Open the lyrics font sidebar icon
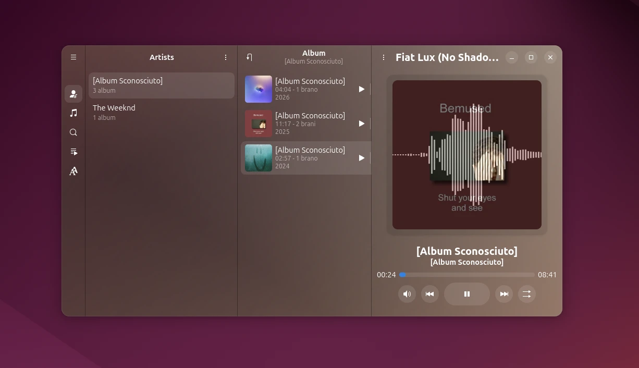Image resolution: width=639 pixels, height=368 pixels. 73,171
